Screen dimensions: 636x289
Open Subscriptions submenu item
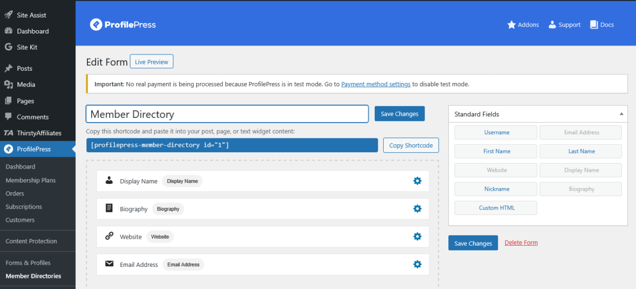24,207
